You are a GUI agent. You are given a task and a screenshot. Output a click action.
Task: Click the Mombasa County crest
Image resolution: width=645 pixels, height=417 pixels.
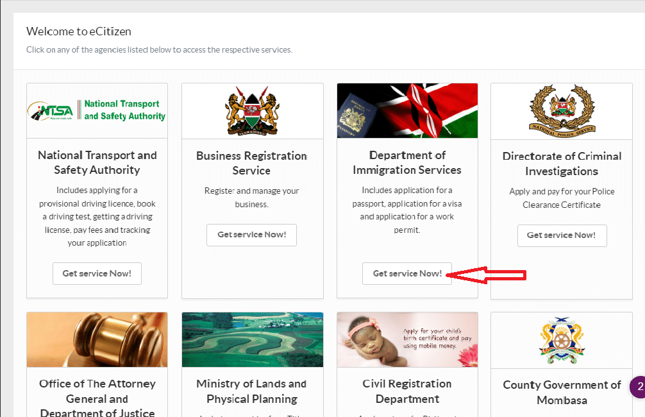point(562,340)
